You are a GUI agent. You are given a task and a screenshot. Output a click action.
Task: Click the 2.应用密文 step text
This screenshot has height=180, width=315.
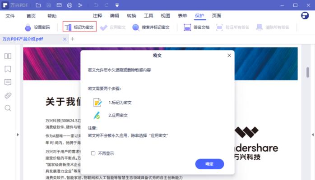(x=118, y=115)
